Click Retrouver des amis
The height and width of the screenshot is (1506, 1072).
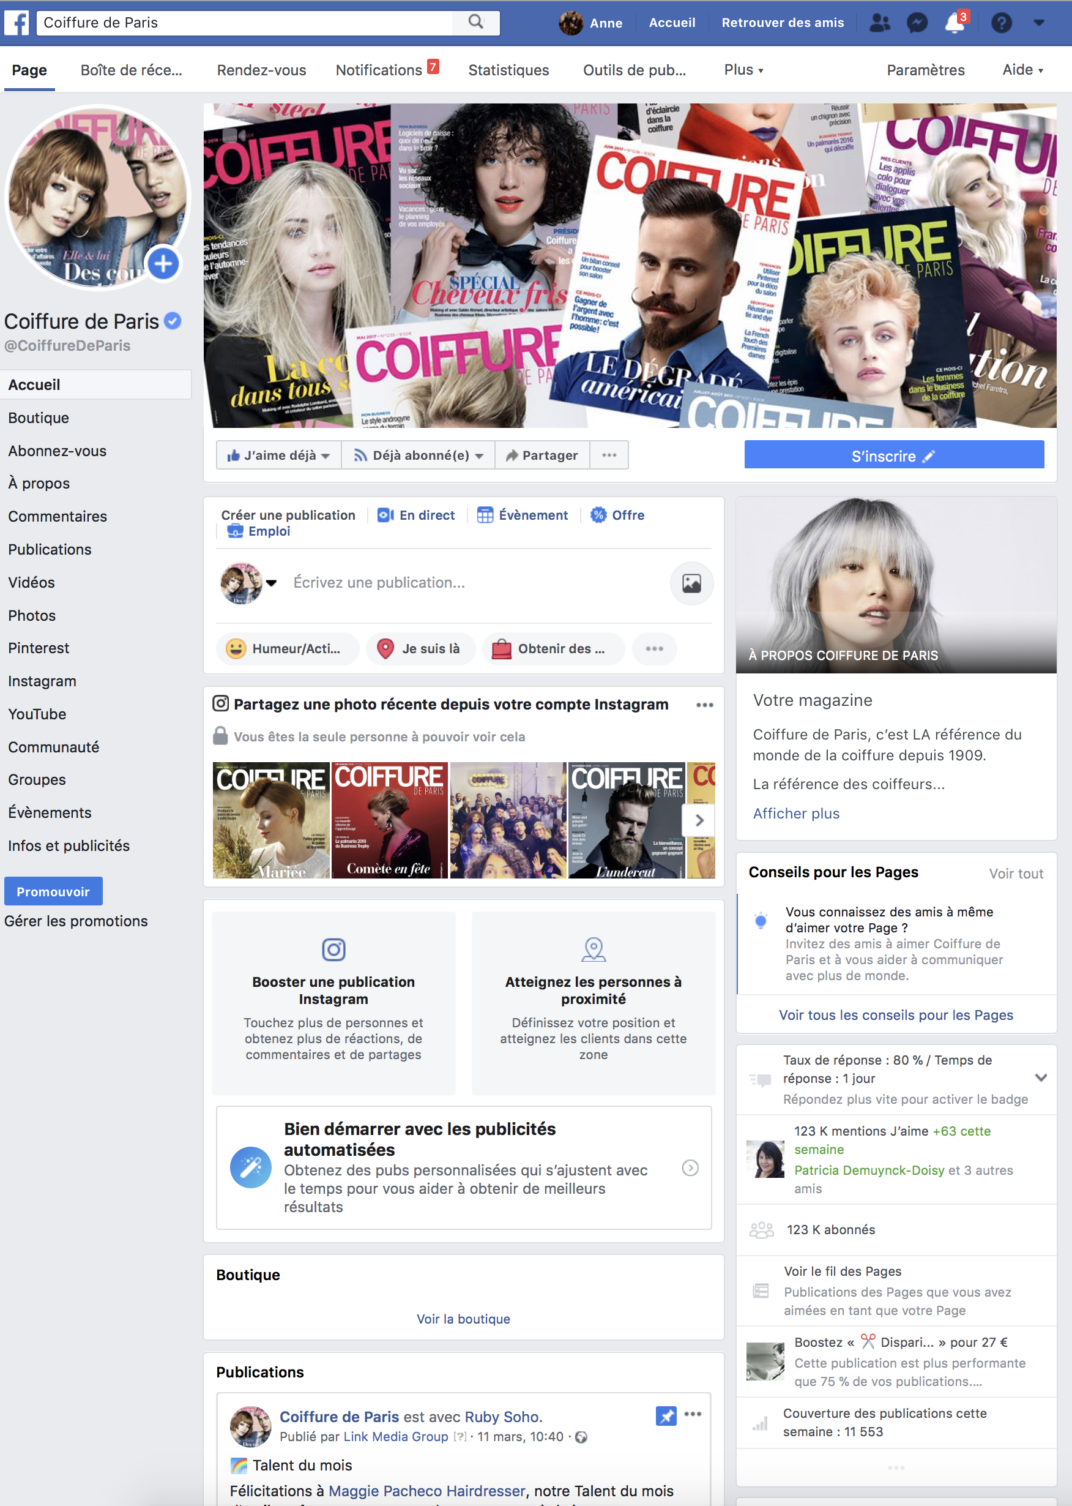tap(782, 23)
